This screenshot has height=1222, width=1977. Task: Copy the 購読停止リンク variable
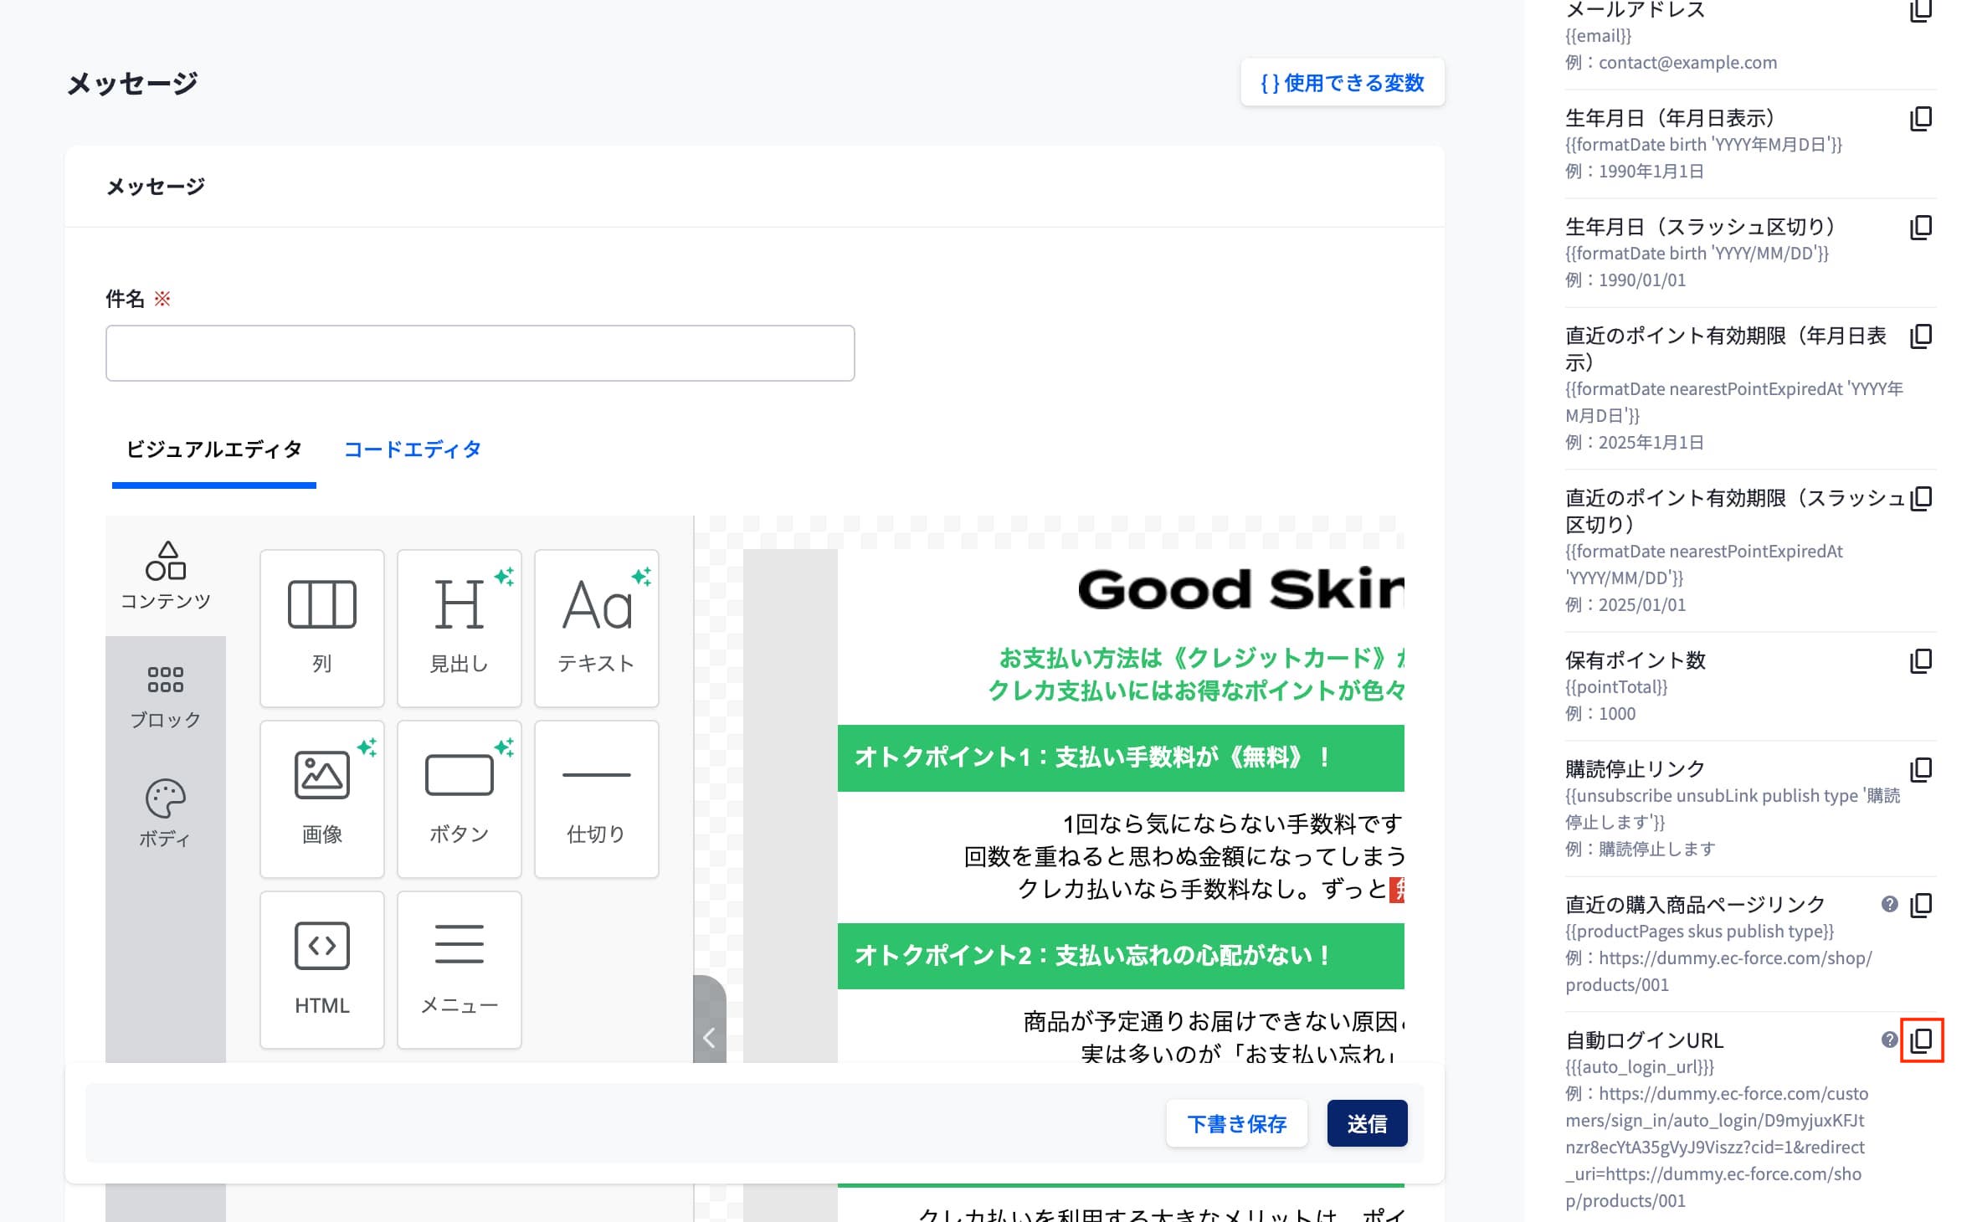[1921, 770]
